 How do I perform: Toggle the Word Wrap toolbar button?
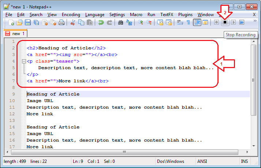pos(180,23)
